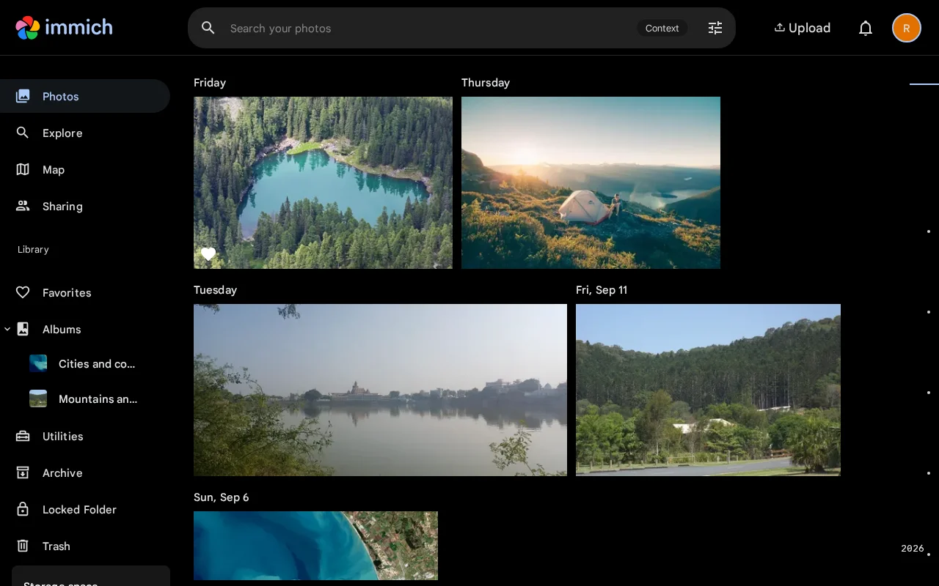Click the Friday date heading

tap(210, 83)
